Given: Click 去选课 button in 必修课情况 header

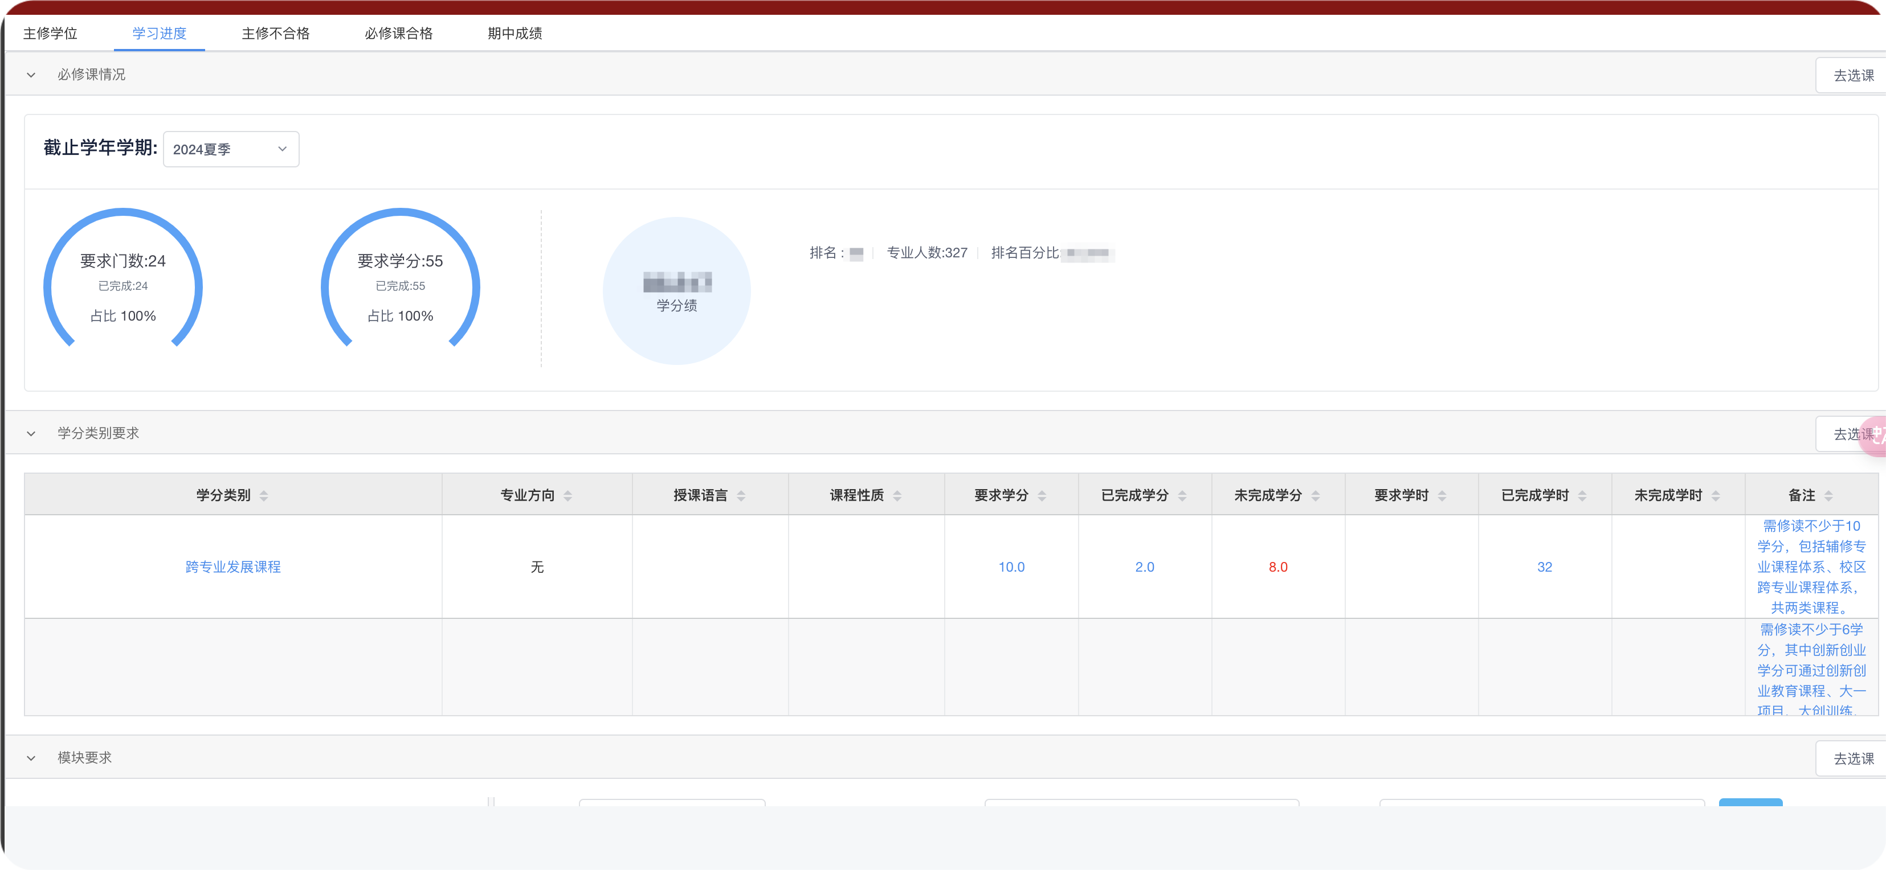Looking at the screenshot, I should pos(1852,75).
